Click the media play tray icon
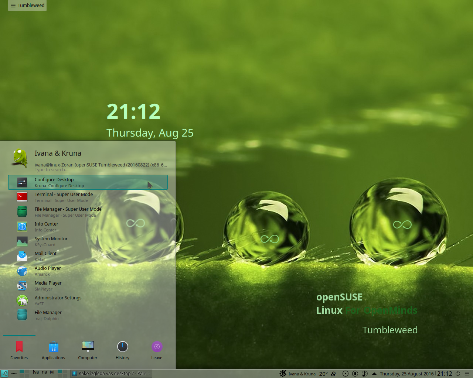 tap(346, 374)
